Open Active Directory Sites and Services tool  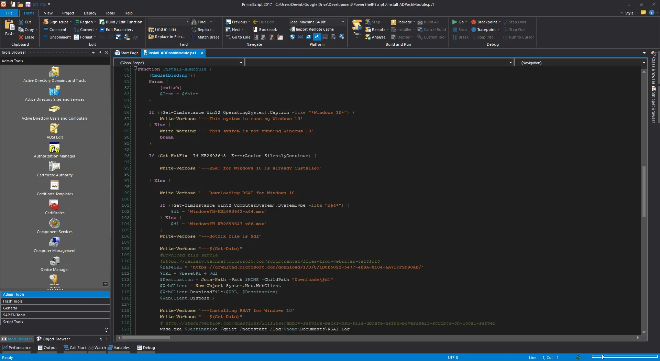click(55, 94)
